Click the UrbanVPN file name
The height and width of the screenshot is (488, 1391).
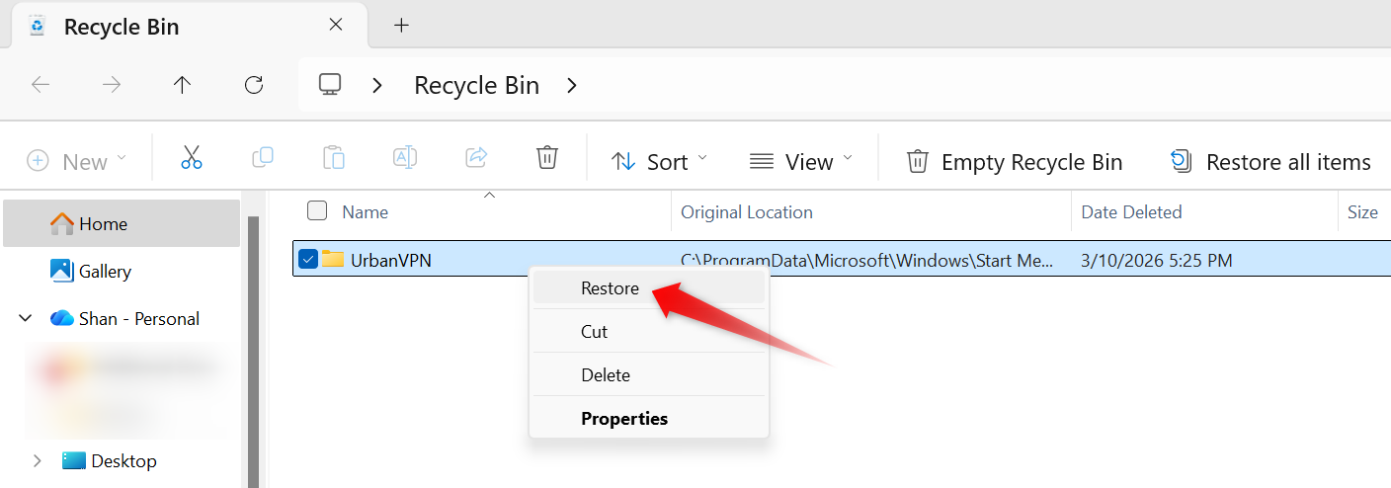pos(391,260)
